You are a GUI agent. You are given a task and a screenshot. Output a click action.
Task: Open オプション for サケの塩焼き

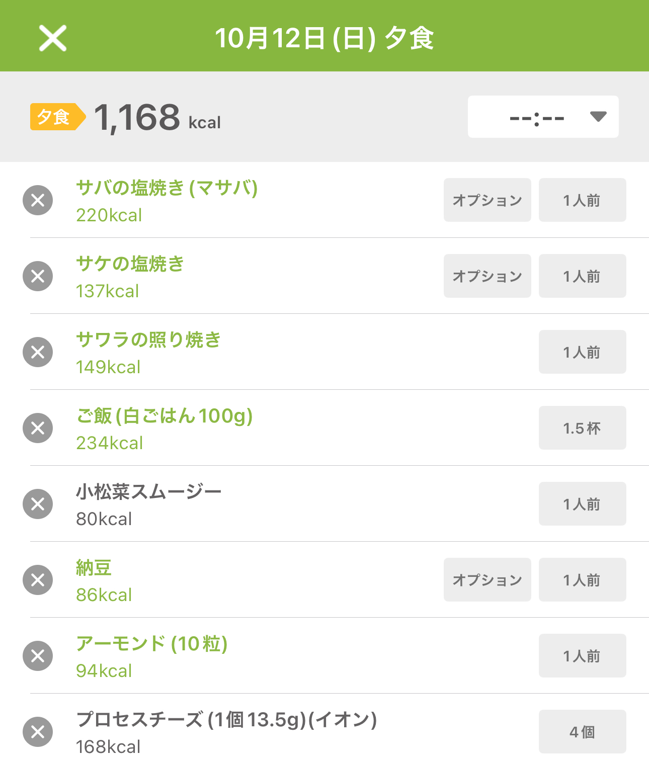(487, 276)
